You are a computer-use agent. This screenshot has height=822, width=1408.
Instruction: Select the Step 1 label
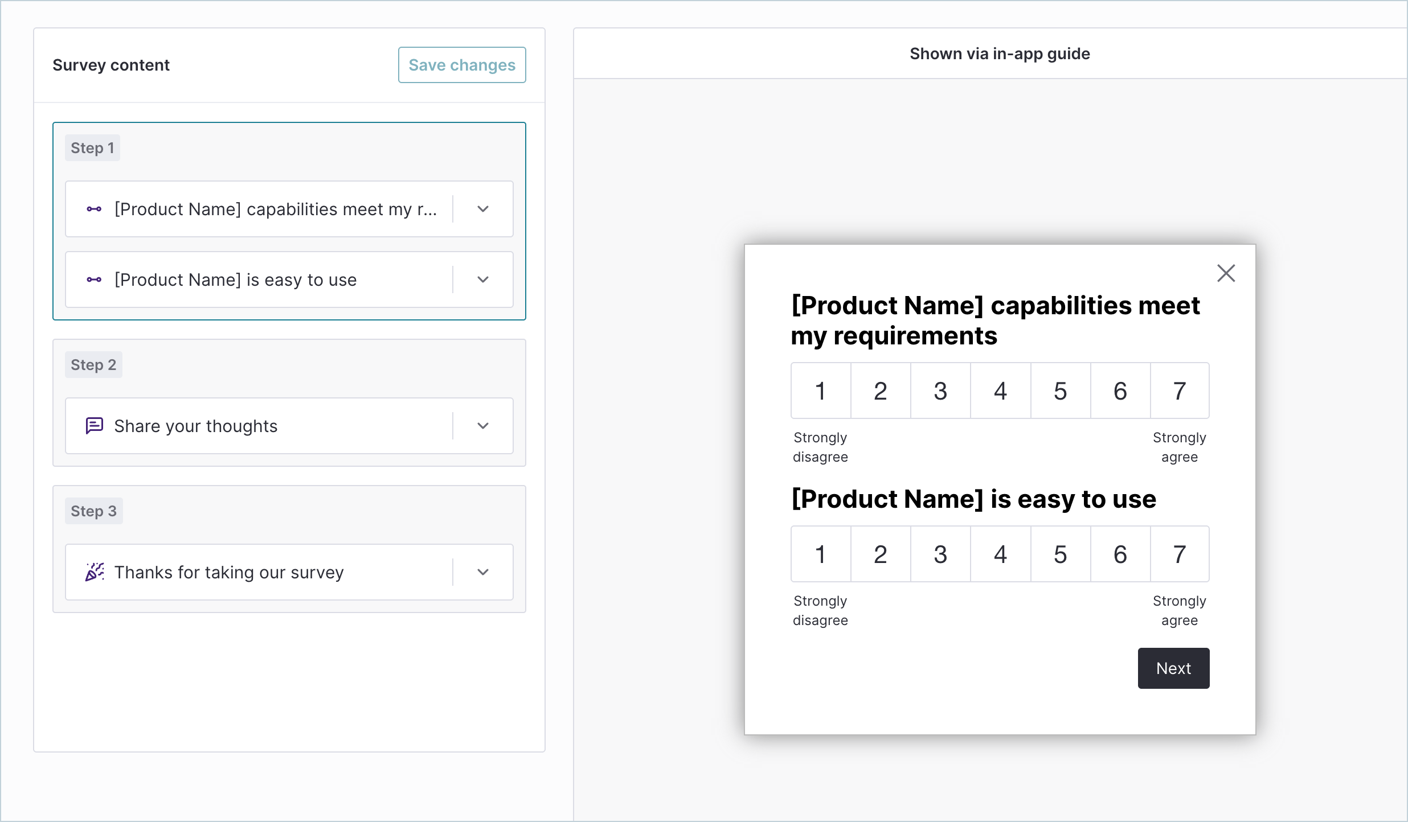92,147
